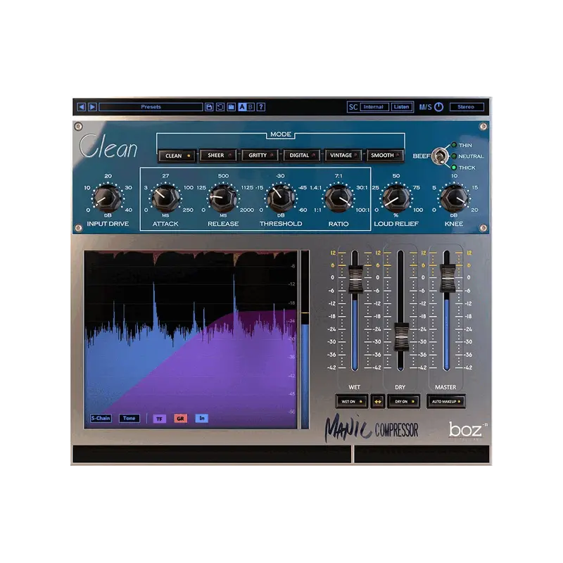Choose the NEUTRAL beef setting LED

coord(454,156)
